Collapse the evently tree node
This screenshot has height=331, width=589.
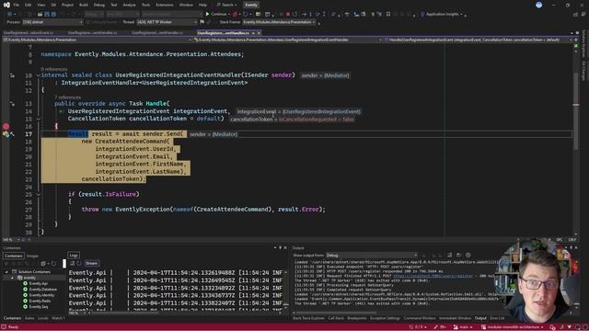12,278
